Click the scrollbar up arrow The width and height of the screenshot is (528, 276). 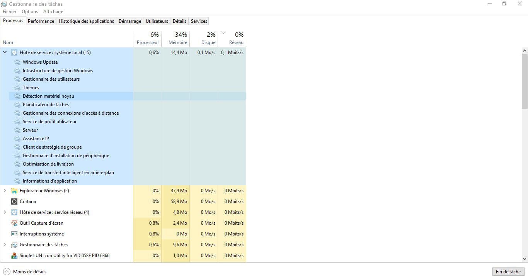coord(525,51)
